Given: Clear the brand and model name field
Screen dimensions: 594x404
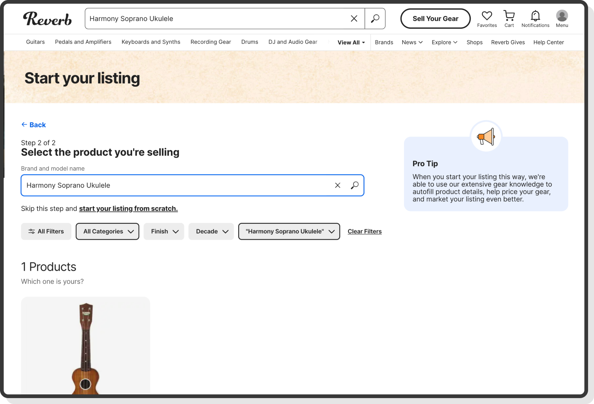Looking at the screenshot, I should point(337,185).
